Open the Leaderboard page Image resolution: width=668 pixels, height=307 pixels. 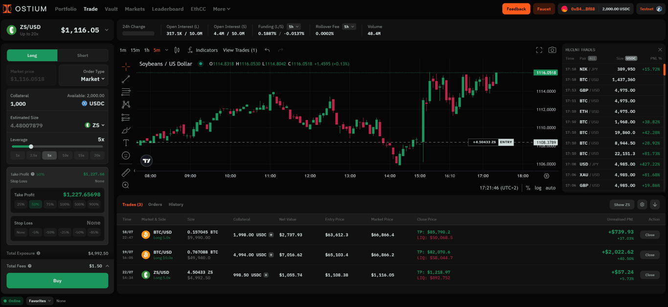click(168, 9)
